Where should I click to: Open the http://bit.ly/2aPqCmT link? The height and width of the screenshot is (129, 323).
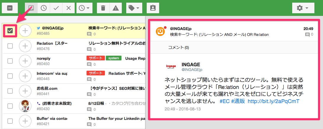273,101
